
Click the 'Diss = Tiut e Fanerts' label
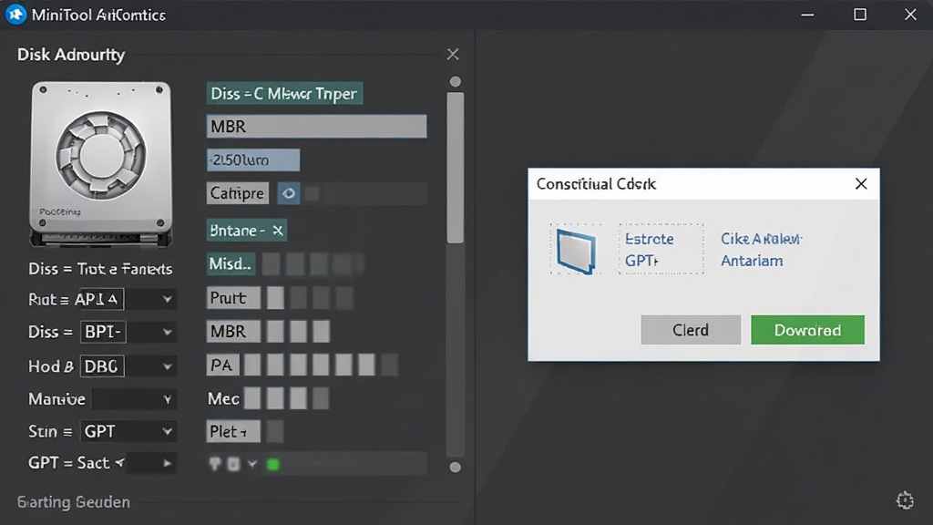click(x=100, y=269)
